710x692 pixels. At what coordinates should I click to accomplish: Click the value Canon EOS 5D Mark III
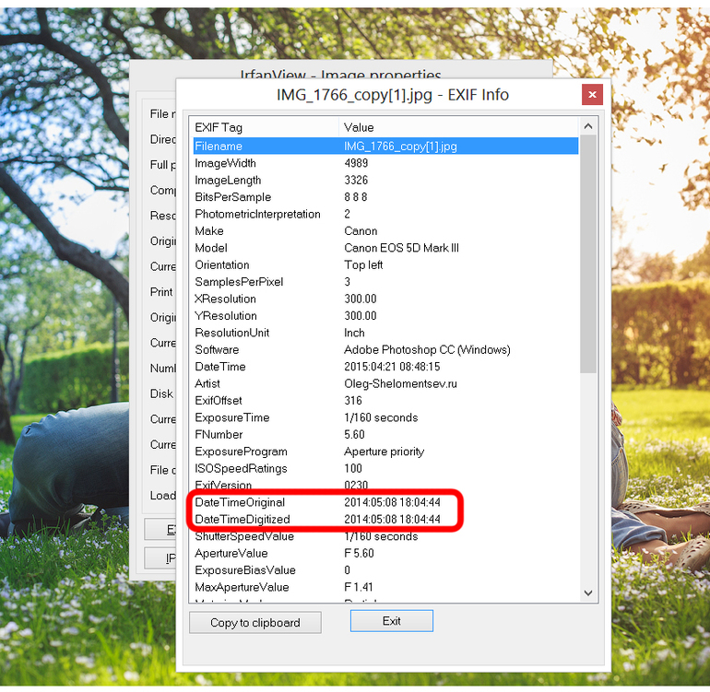point(402,248)
